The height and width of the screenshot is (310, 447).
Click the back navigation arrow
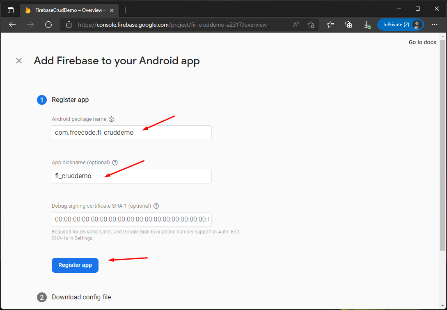click(x=12, y=25)
